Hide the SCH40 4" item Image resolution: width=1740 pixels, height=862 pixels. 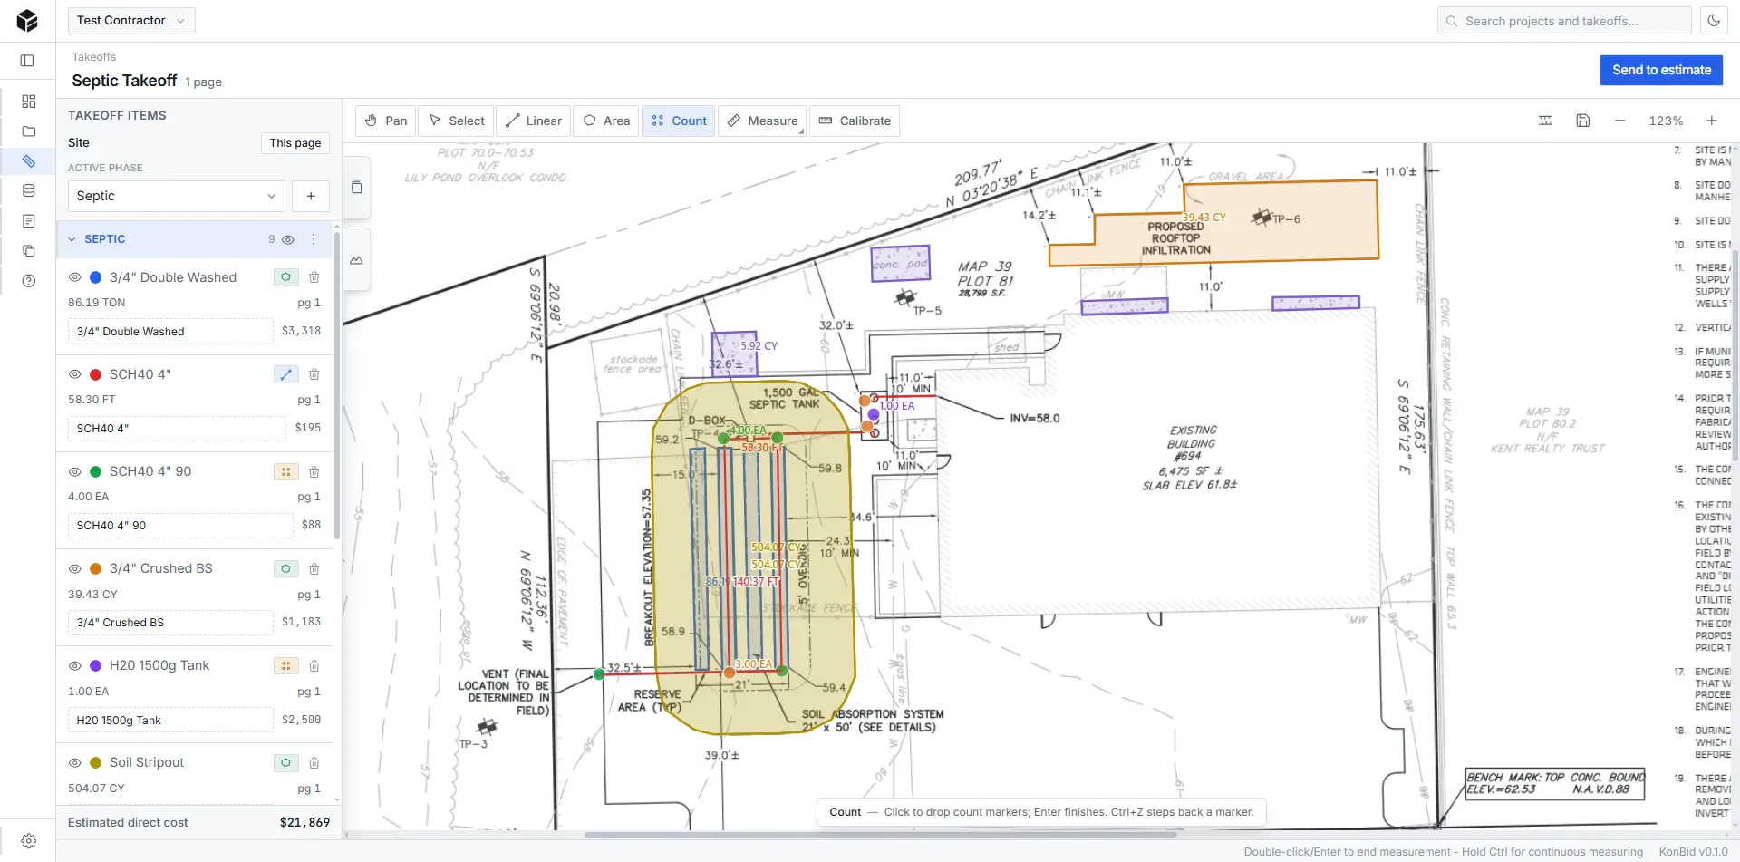(75, 374)
